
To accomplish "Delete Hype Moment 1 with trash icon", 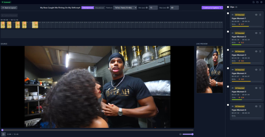I will [260, 15].
